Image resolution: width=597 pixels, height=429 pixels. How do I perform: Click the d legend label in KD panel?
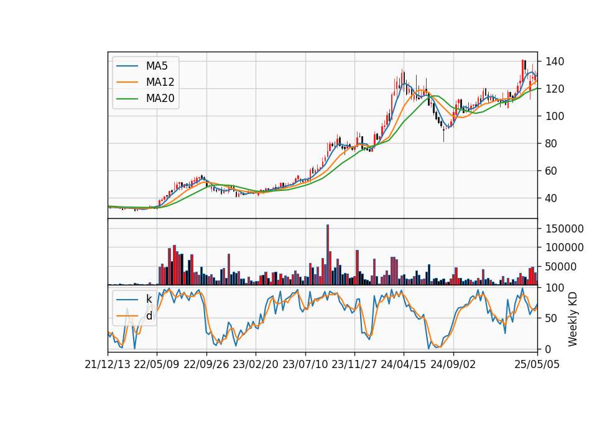point(149,316)
